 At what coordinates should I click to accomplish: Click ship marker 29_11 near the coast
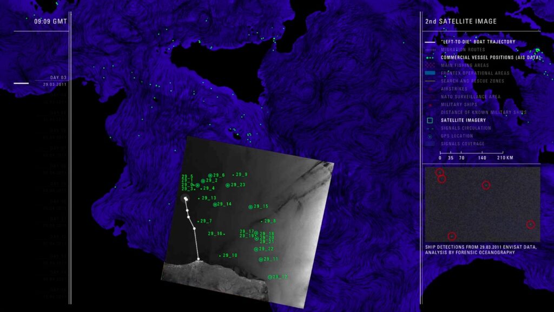261,260
